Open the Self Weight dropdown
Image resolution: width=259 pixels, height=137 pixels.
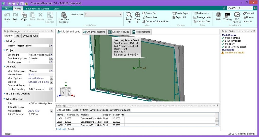coord(51,54)
